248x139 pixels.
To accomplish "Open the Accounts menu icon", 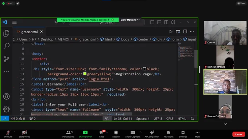I will pos(6,96).
